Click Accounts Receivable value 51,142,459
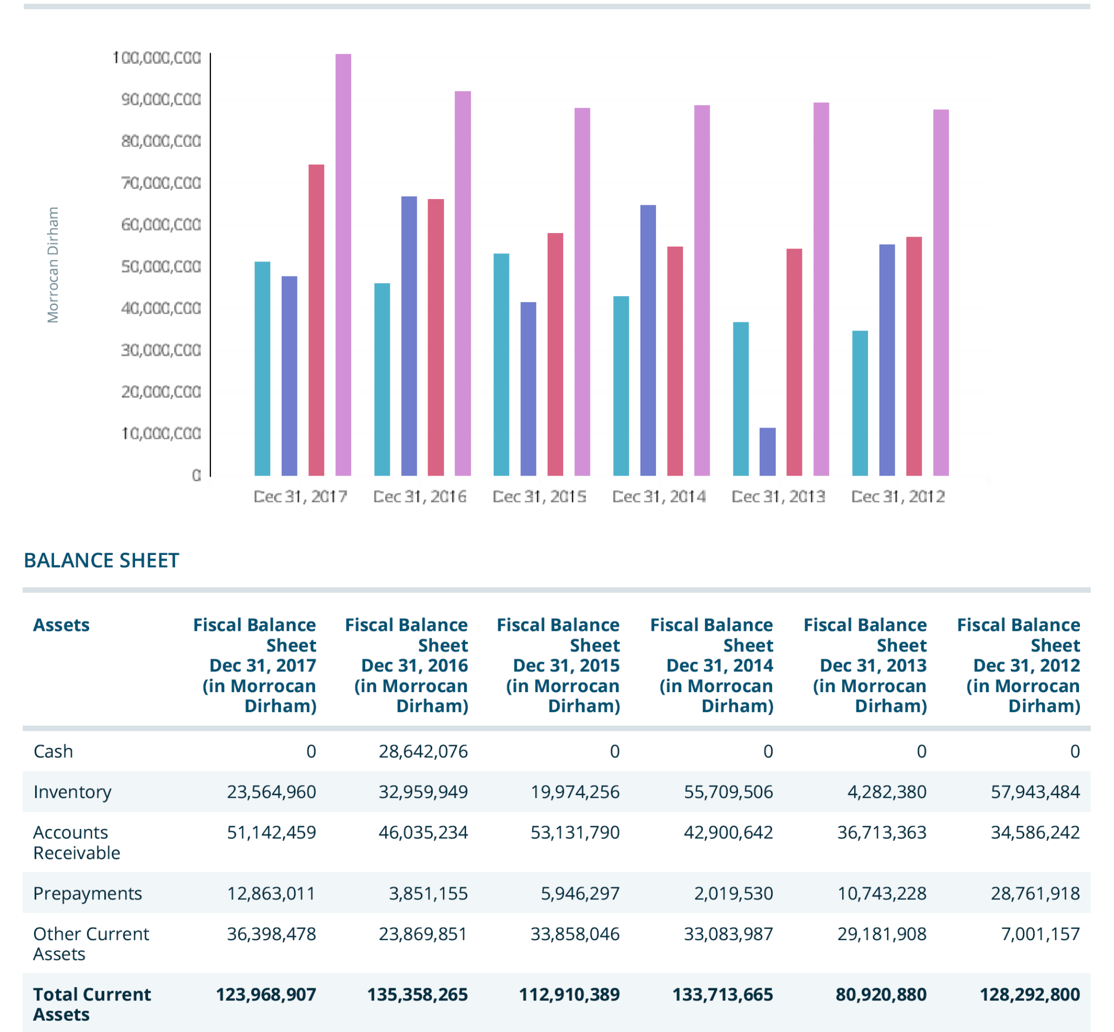The height and width of the screenshot is (1032, 1114). click(x=271, y=832)
